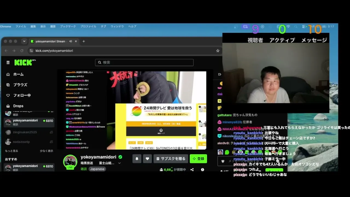Viewport: 350px width, 197px height.
Task: Click the nikonikokusg chat username
Action: point(232,136)
